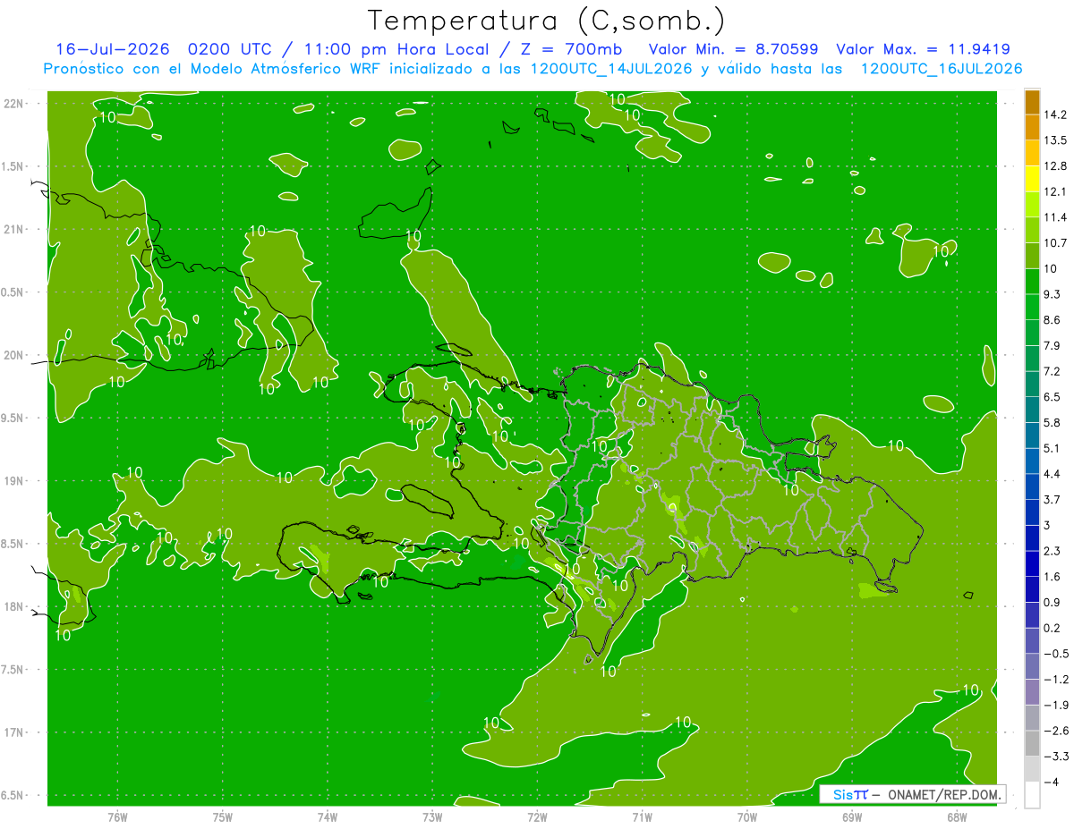Click the '-4' colorbar value label

click(x=1052, y=782)
